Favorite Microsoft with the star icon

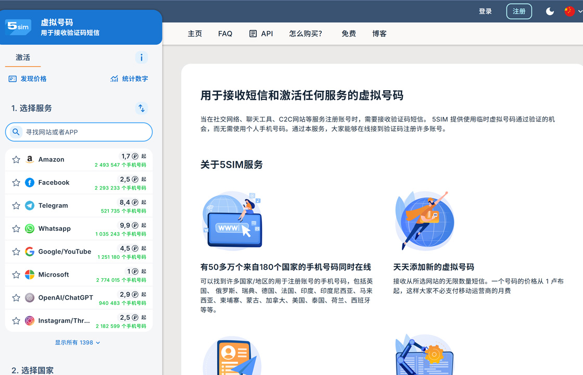(x=16, y=275)
